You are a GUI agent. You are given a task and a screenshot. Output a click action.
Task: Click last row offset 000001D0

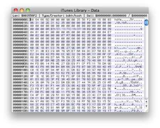21,111
